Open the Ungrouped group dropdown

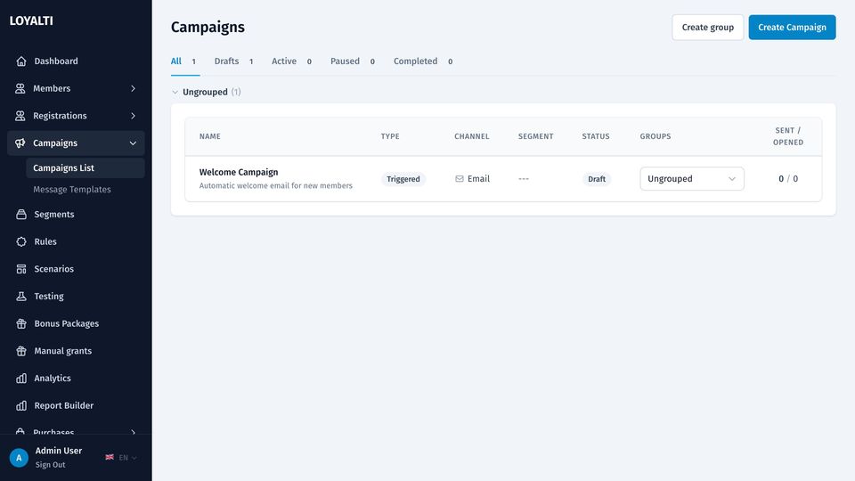pos(692,179)
